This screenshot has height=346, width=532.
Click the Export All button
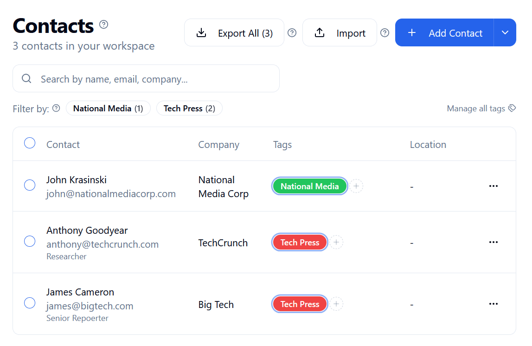pyautogui.click(x=234, y=32)
